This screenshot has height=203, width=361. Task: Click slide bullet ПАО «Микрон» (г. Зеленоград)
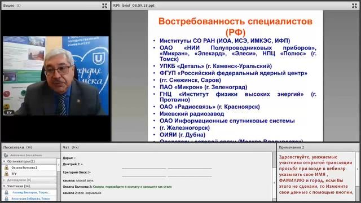tap(203, 87)
